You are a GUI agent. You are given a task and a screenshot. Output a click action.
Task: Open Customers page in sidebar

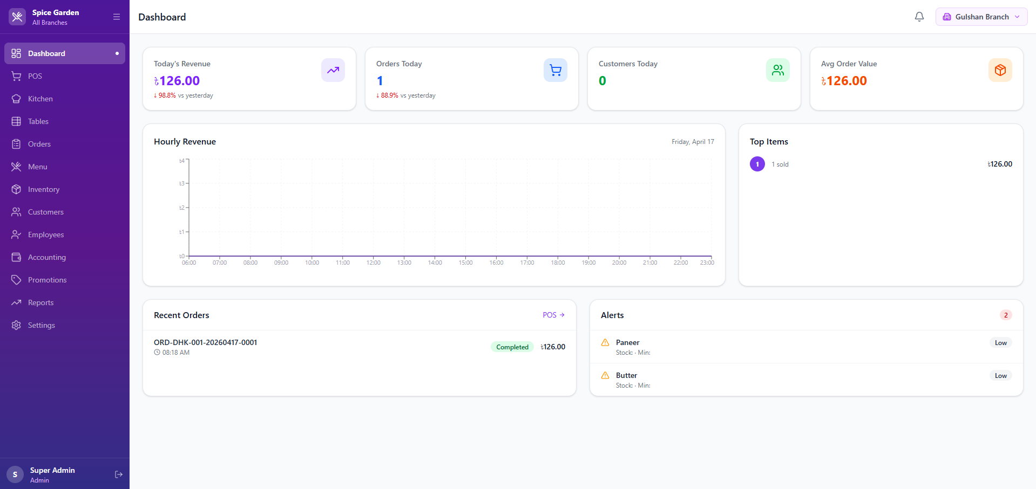(65, 212)
